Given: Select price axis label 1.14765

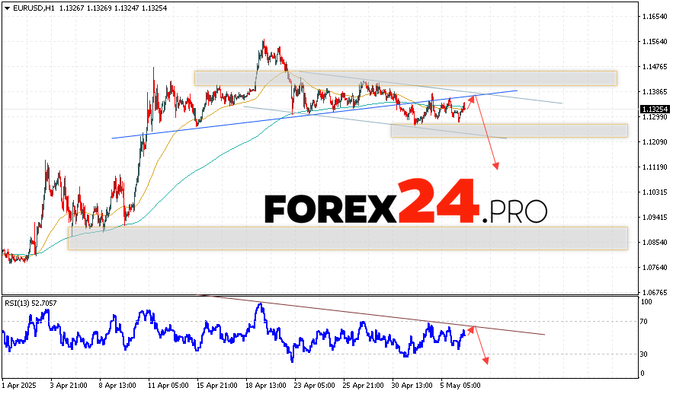Looking at the screenshot, I should click(x=655, y=67).
